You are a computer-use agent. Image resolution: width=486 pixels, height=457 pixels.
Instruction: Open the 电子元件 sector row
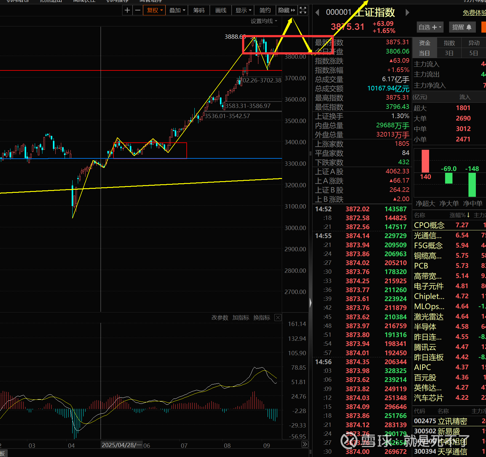pos(449,286)
